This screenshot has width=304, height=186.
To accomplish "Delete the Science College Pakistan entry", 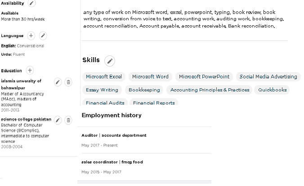I will point(68,120).
